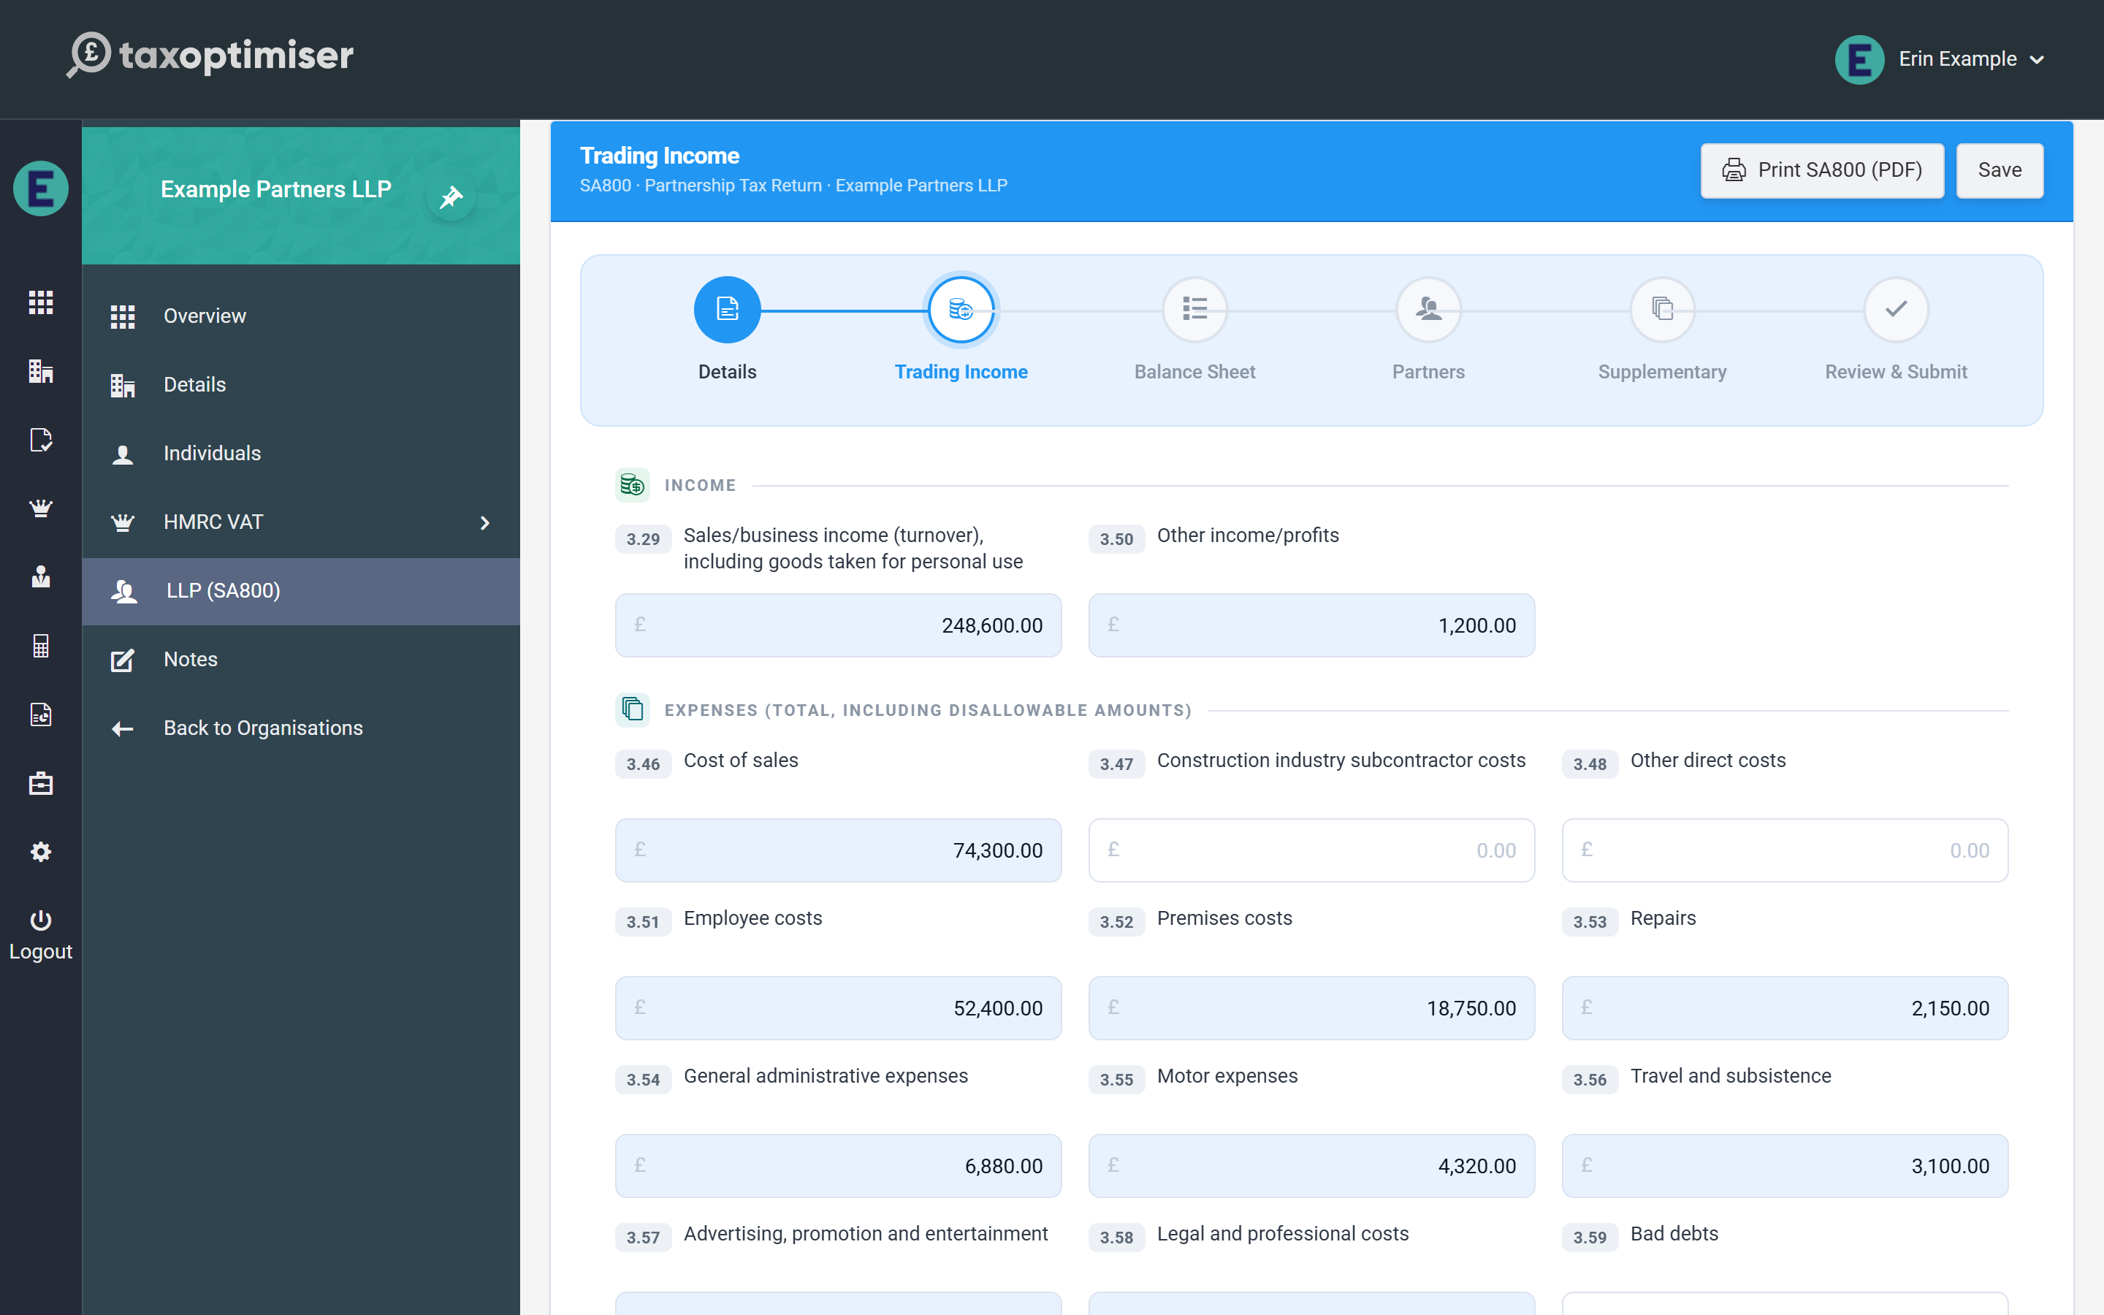The width and height of the screenshot is (2104, 1315).
Task: Click Other direct costs input field
Action: coord(1785,850)
